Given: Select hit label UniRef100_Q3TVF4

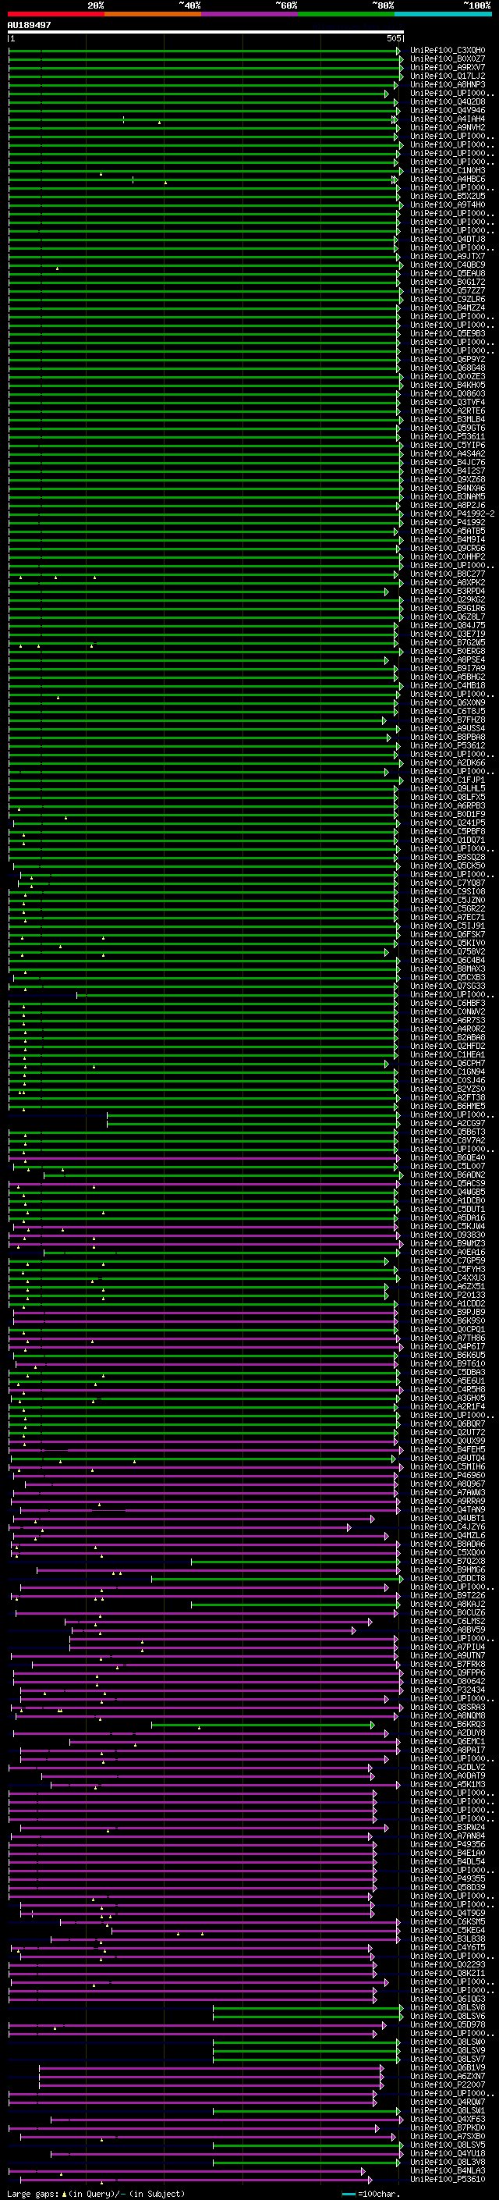Looking at the screenshot, I should [448, 402].
